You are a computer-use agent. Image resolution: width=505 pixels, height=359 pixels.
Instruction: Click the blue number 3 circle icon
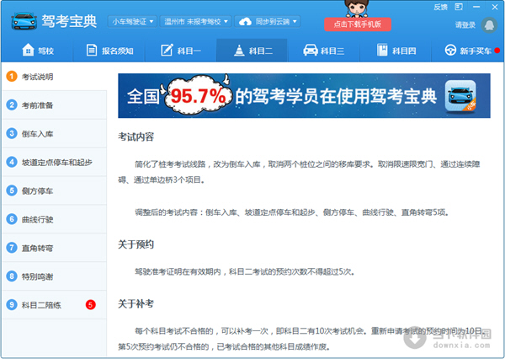pyautogui.click(x=12, y=133)
